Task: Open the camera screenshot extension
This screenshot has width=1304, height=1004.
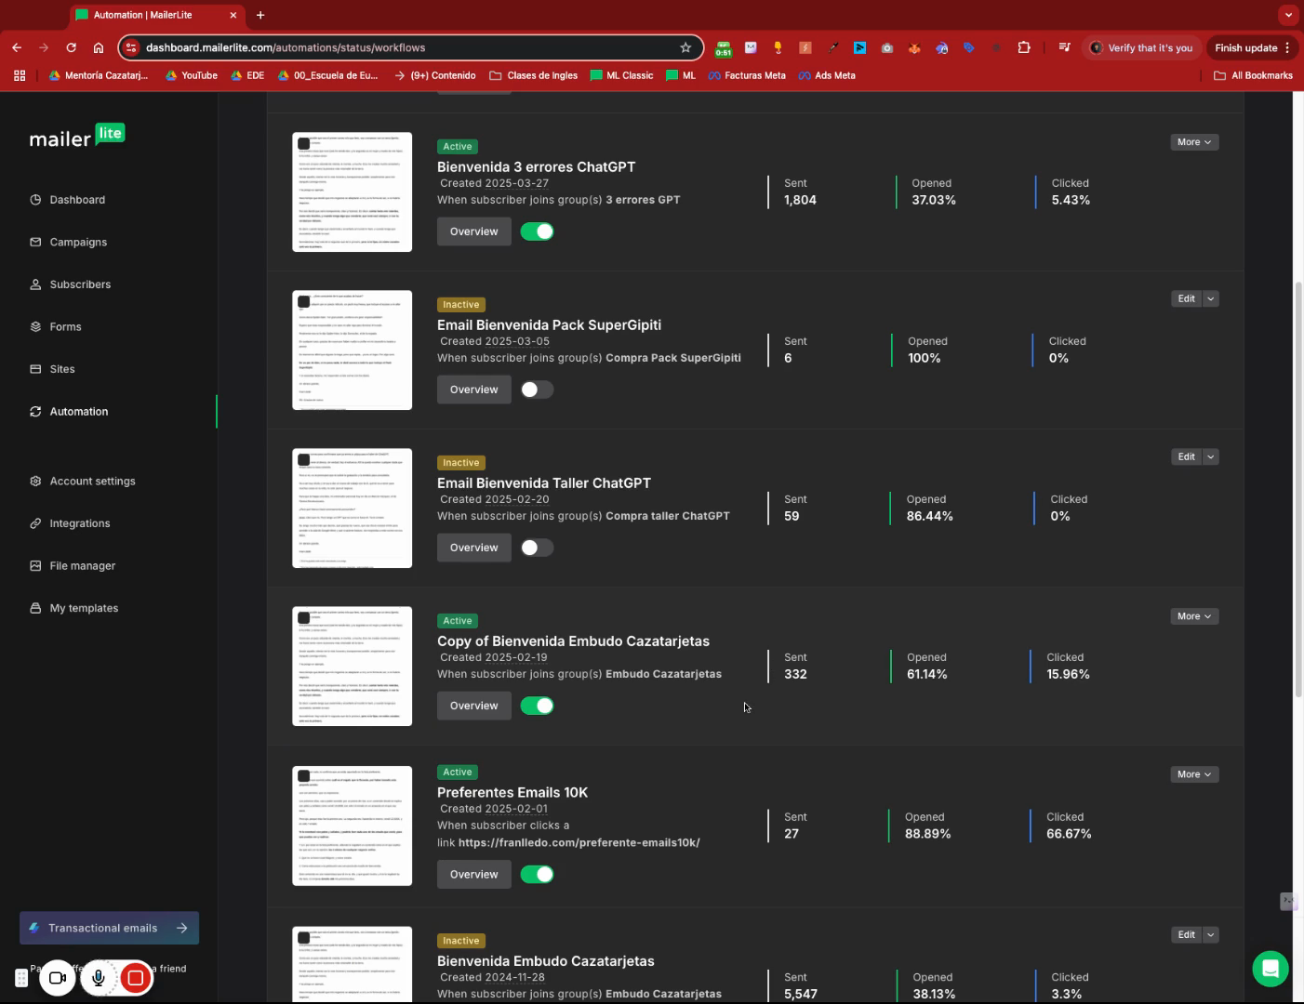Action: 887,47
